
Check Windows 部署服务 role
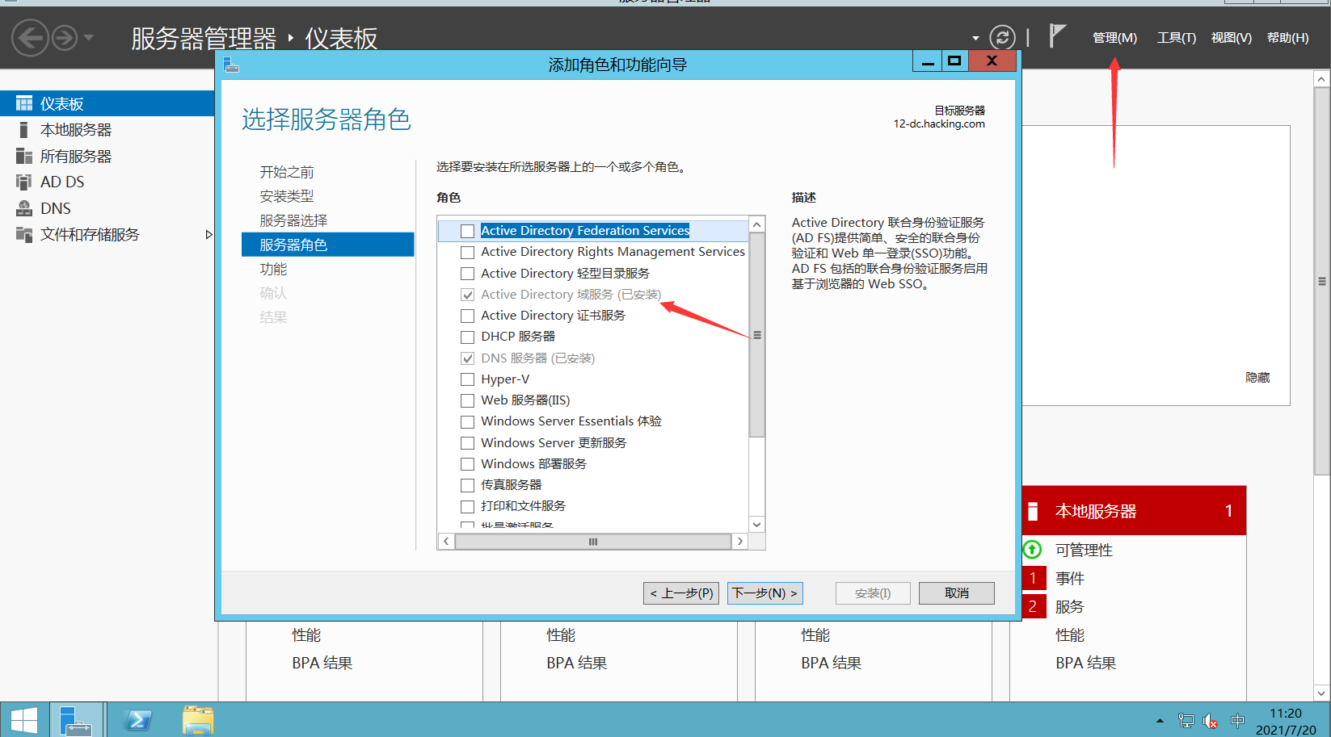tap(467, 464)
